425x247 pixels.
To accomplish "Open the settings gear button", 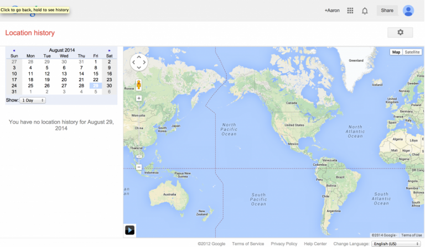I will pyautogui.click(x=400, y=33).
